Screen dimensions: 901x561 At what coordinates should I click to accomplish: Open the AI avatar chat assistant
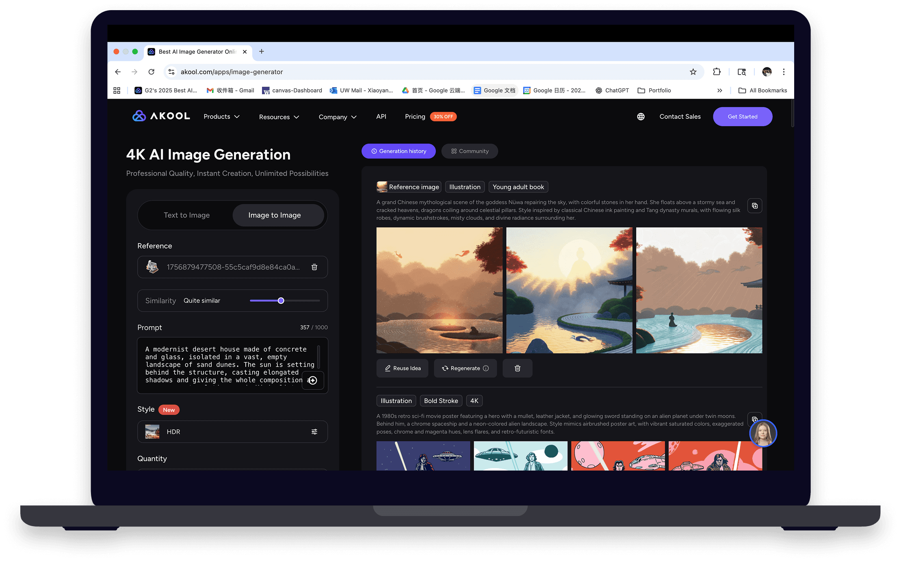(x=762, y=433)
